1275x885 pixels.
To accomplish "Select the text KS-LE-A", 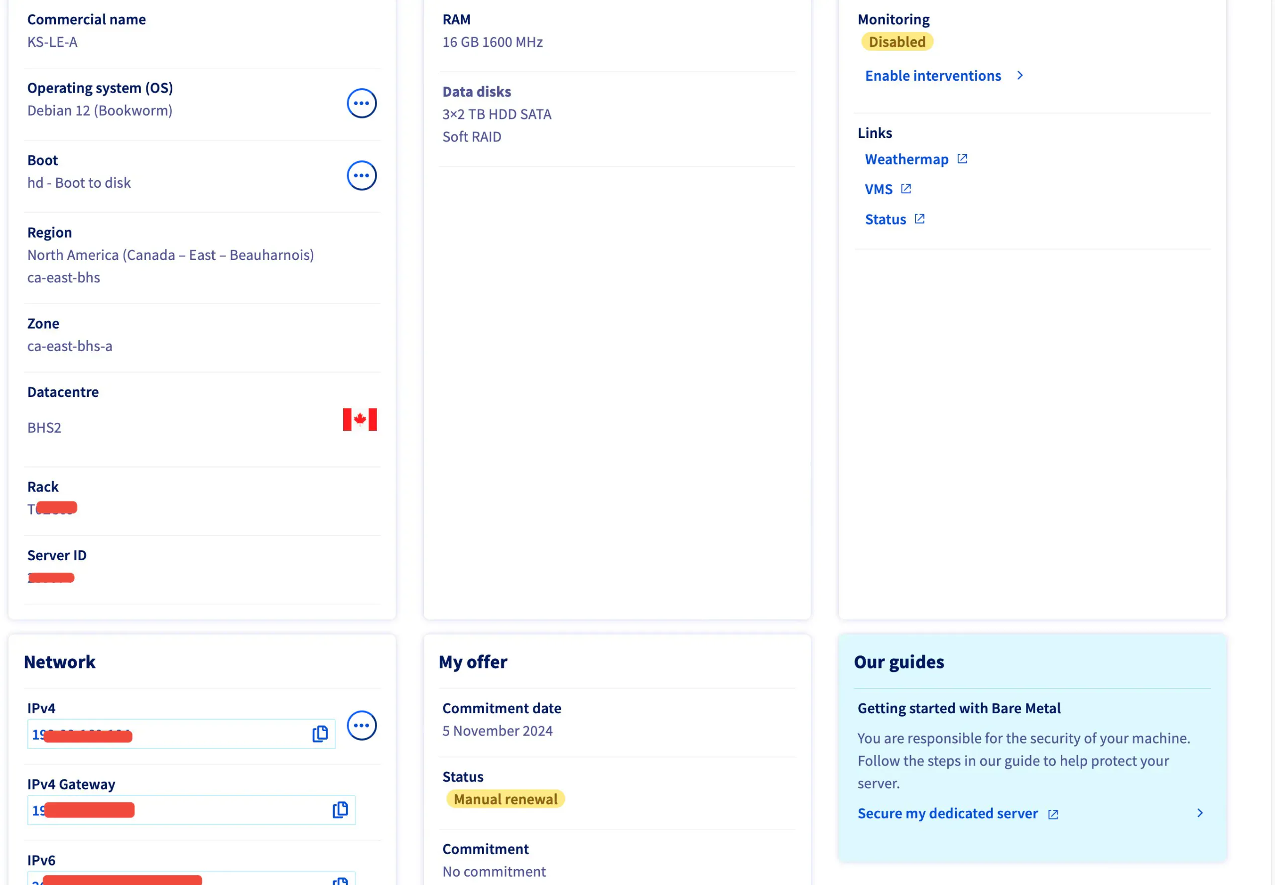I will click(x=52, y=42).
